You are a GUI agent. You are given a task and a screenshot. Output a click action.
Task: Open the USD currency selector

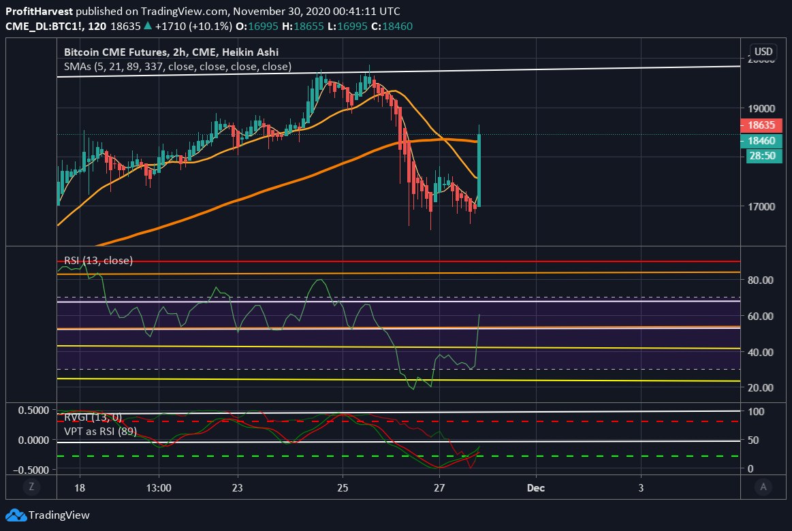pos(763,52)
